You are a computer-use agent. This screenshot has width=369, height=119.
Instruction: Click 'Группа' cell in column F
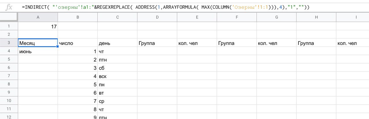237,43
